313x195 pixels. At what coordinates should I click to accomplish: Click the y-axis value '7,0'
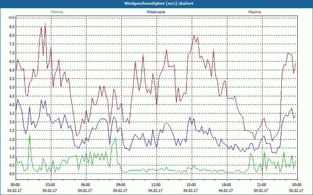point(12,53)
